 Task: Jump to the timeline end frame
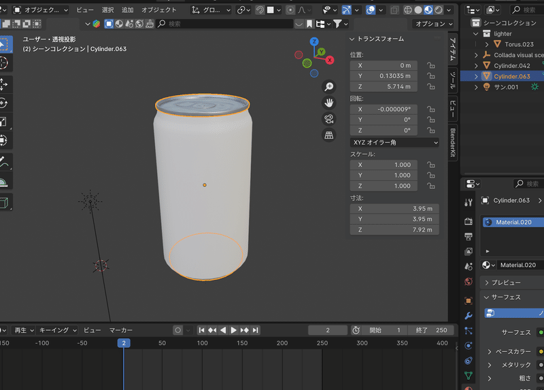pos(255,330)
